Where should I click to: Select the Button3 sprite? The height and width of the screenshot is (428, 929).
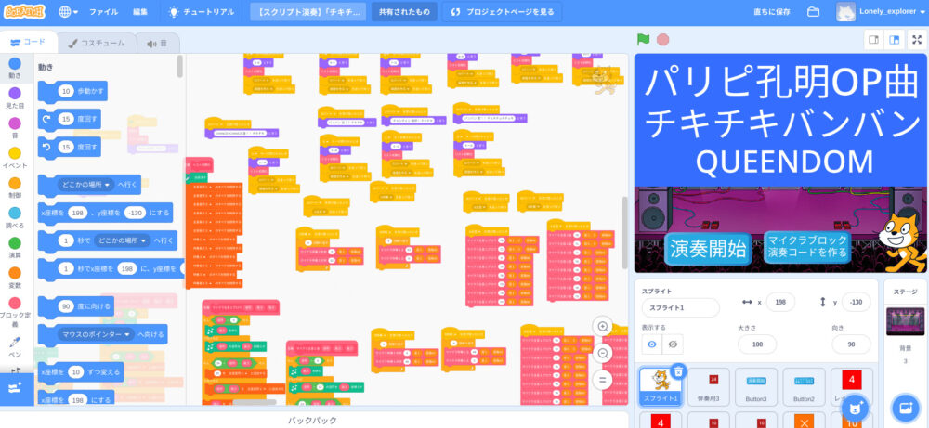coord(756,387)
